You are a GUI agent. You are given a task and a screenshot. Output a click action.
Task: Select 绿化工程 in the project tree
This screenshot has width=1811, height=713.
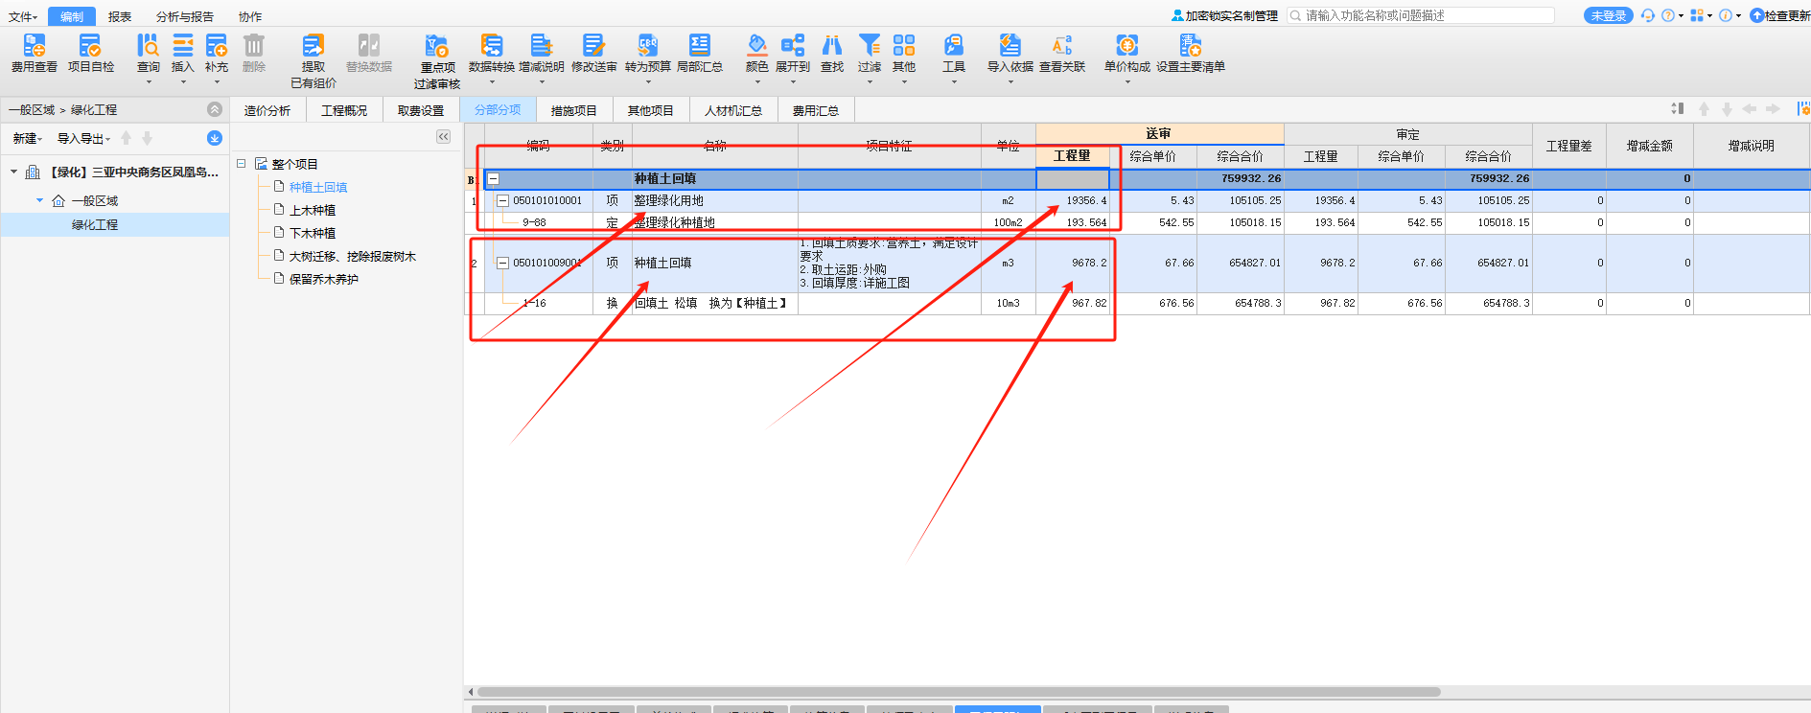[95, 224]
